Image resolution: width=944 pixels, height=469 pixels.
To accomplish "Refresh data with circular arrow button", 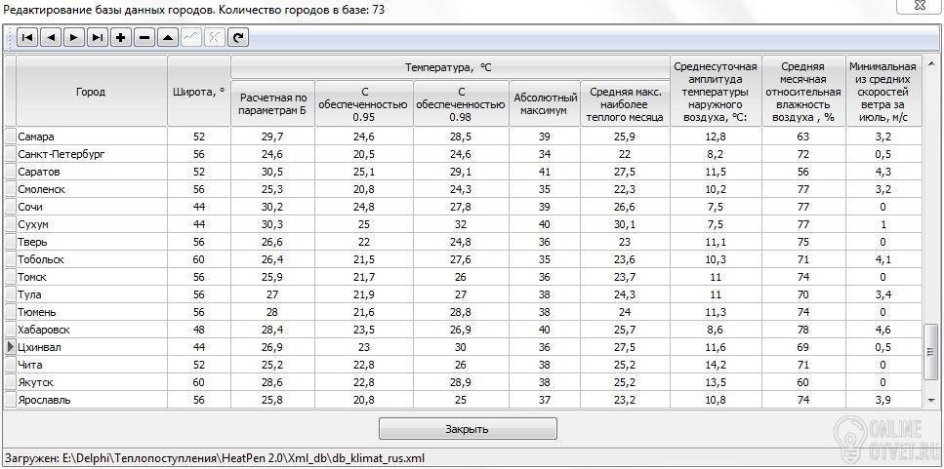I will pos(237,38).
